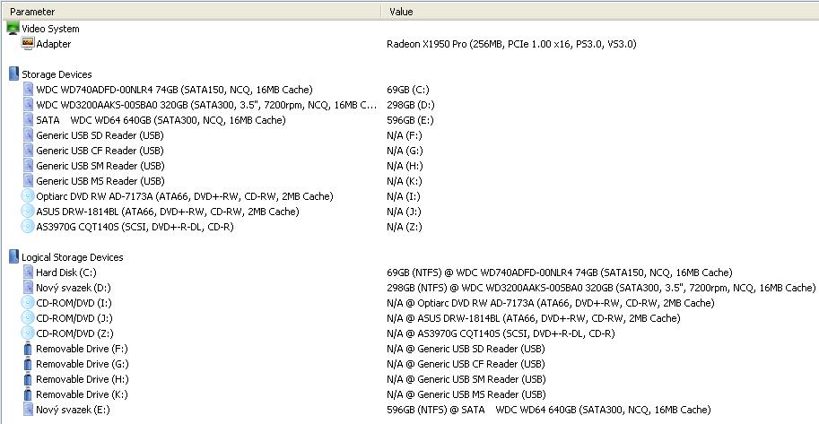This screenshot has height=424, width=819.
Task: Click the Generic USB CF Reader icon
Action: tap(28, 151)
